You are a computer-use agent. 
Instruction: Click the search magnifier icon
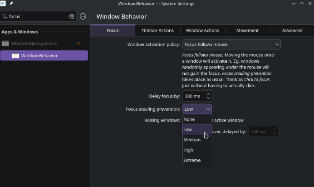tap(5, 16)
